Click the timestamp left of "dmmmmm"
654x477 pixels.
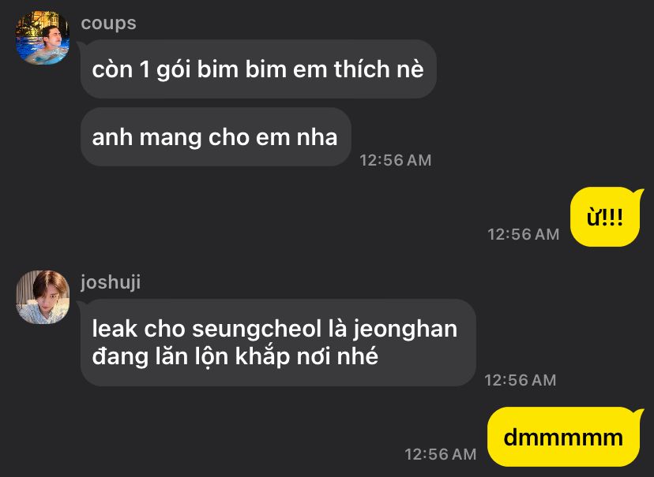click(x=441, y=454)
